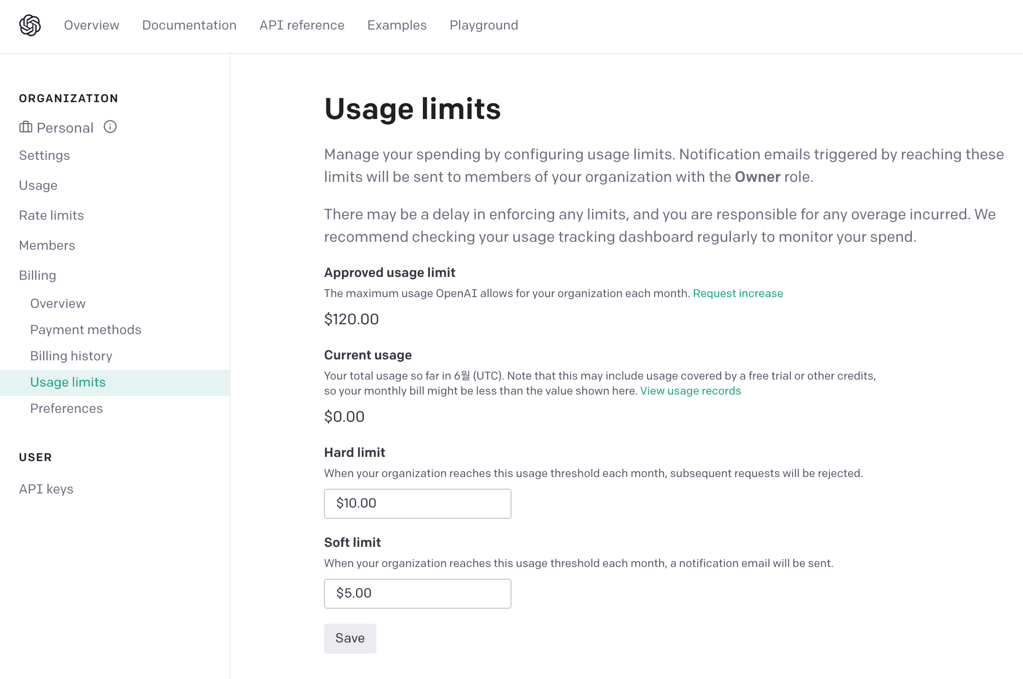Open the Rate limits sidebar item

pos(52,216)
